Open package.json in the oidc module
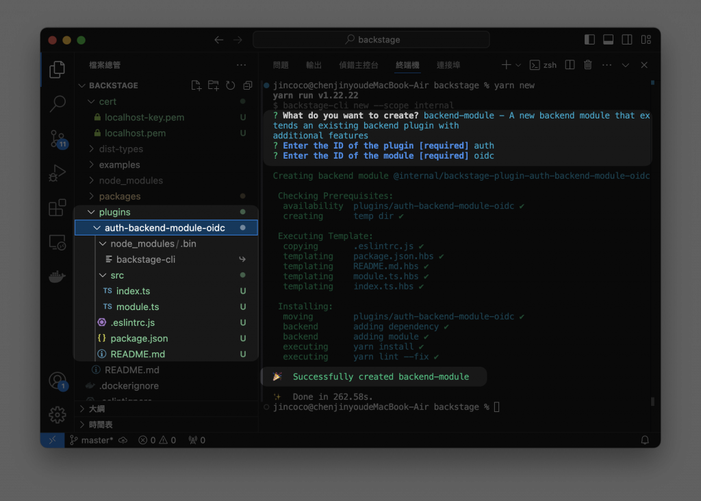The width and height of the screenshot is (701, 501). tap(166, 338)
